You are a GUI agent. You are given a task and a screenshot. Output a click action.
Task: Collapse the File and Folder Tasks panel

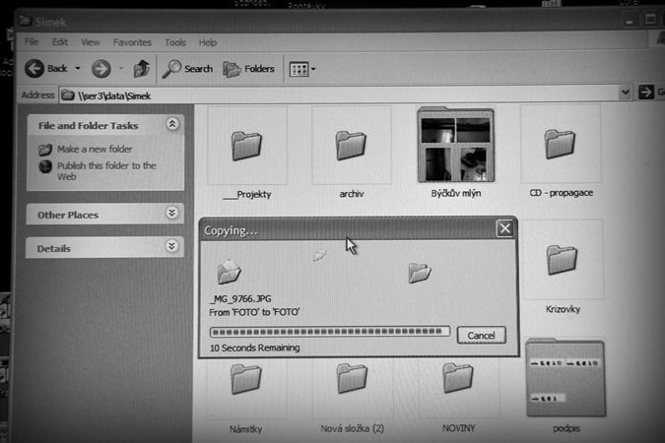pos(172,124)
